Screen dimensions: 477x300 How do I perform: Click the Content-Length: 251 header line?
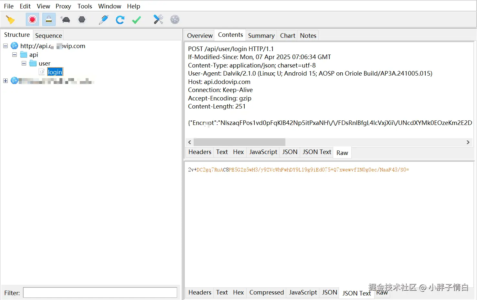tap(217, 106)
